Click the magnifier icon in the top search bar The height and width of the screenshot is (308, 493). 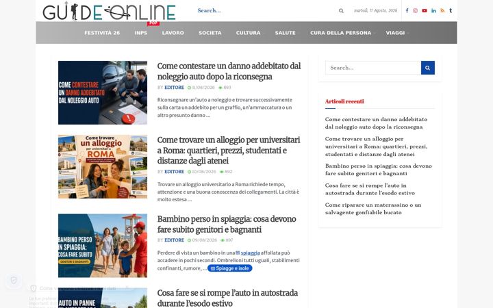click(x=341, y=11)
